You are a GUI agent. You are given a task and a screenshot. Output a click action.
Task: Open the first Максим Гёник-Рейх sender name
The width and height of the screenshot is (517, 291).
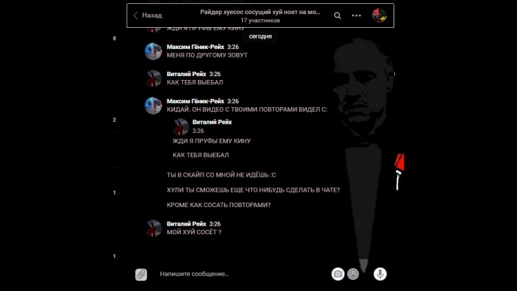[x=195, y=46]
